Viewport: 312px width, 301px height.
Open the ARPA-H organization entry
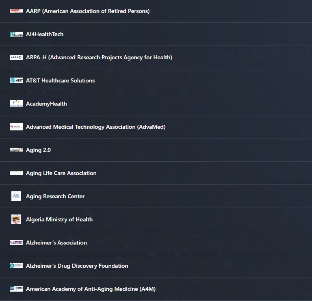pyautogui.click(x=99, y=57)
